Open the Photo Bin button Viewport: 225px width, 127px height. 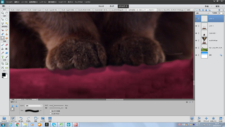pyautogui.click(x=4, y=119)
